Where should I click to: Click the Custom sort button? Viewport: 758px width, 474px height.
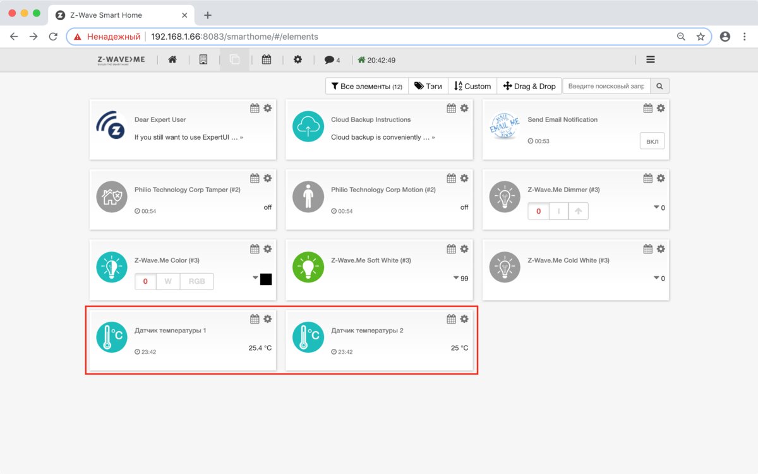472,86
